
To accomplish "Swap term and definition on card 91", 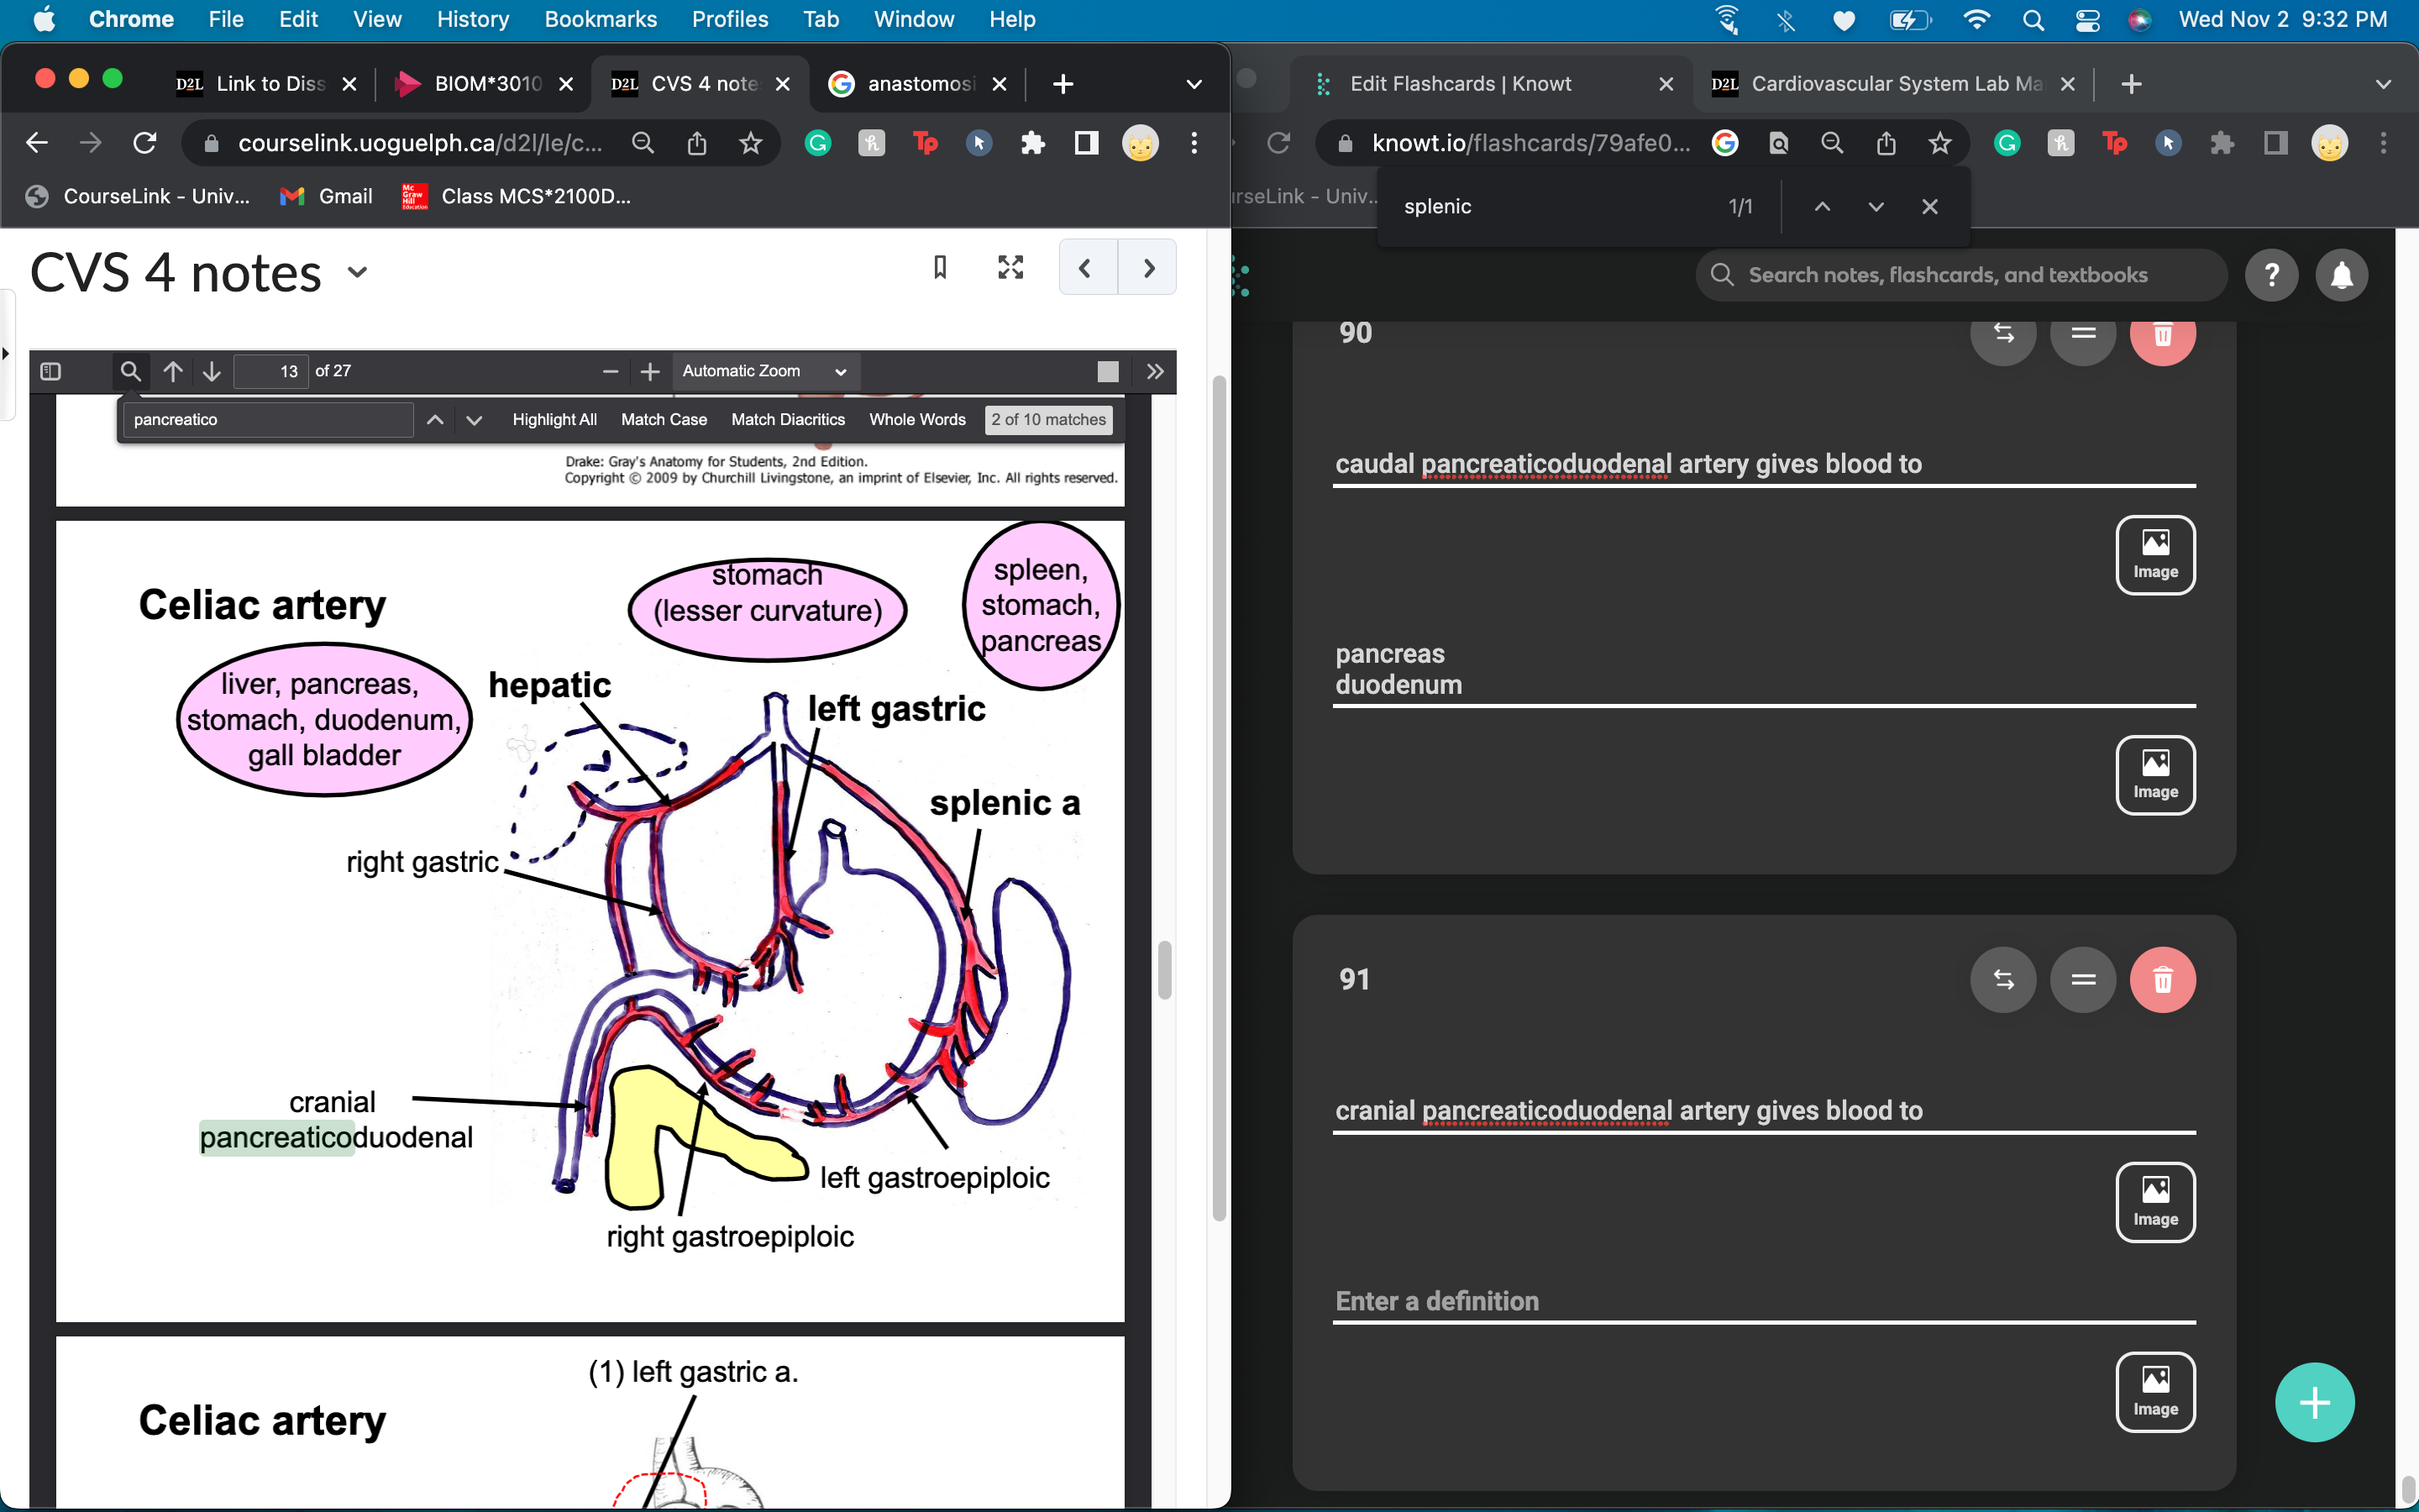I will point(2003,979).
